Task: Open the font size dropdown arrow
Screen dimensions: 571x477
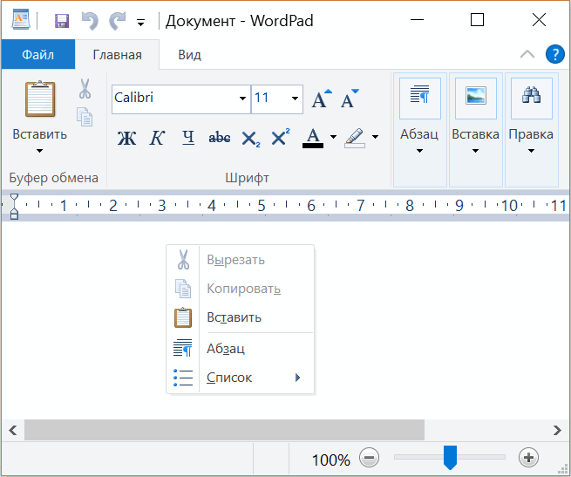Action: click(295, 98)
